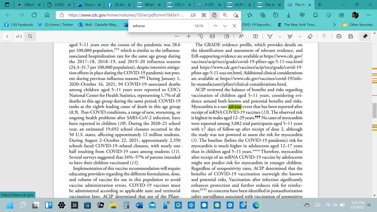The width and height of the screenshot is (377, 212).
Task: Open the Edge Settings and more menu
Action: pyautogui.click(x=369, y=15)
